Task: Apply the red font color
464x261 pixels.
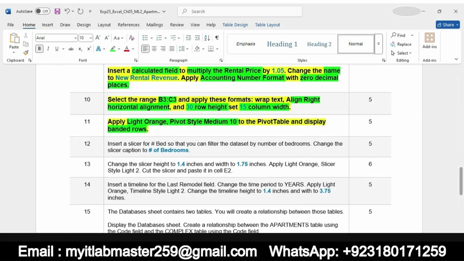Action: (x=127, y=49)
